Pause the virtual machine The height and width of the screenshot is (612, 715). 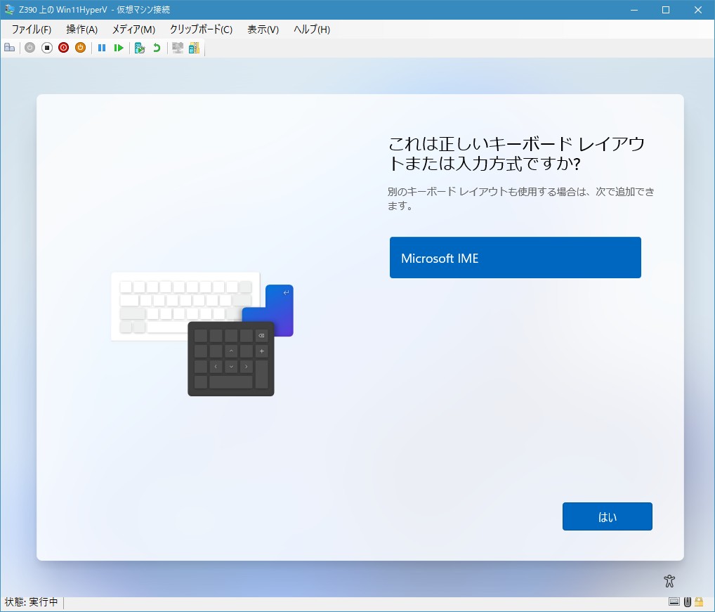(102, 47)
